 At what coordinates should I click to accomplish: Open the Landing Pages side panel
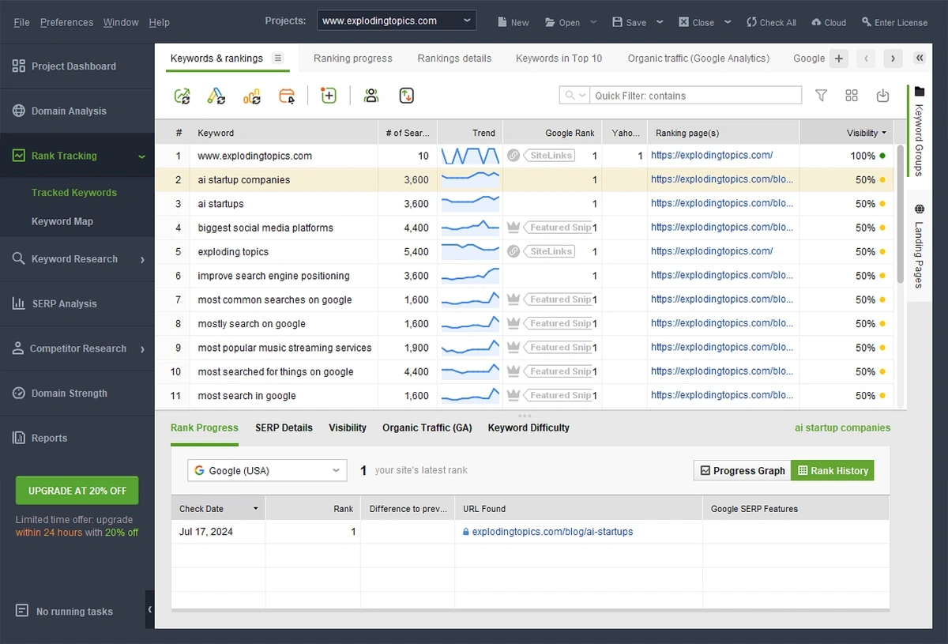pos(919,247)
